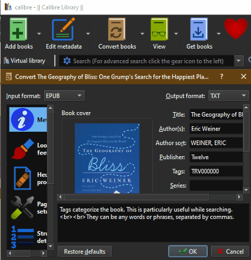Expand the Get books dropdown arrow

(x=219, y=33)
